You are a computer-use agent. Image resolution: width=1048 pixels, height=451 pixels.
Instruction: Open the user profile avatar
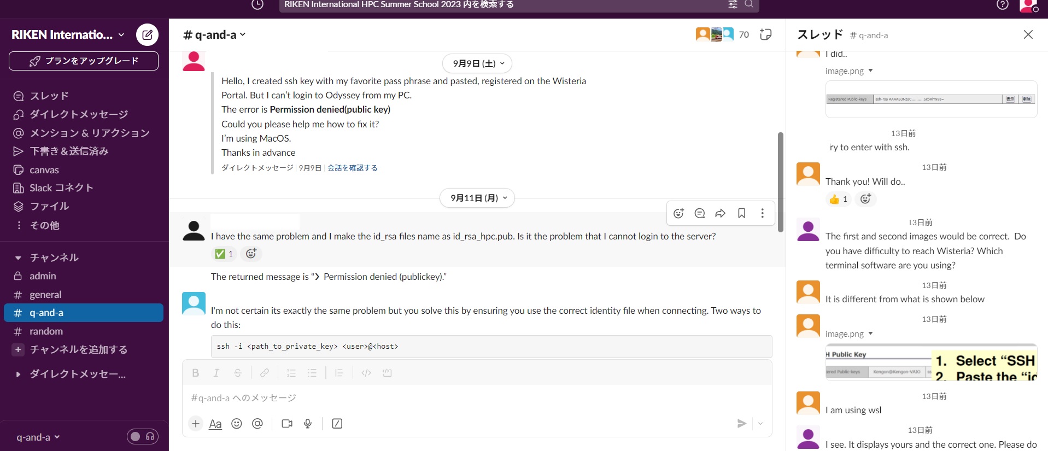click(x=1028, y=5)
